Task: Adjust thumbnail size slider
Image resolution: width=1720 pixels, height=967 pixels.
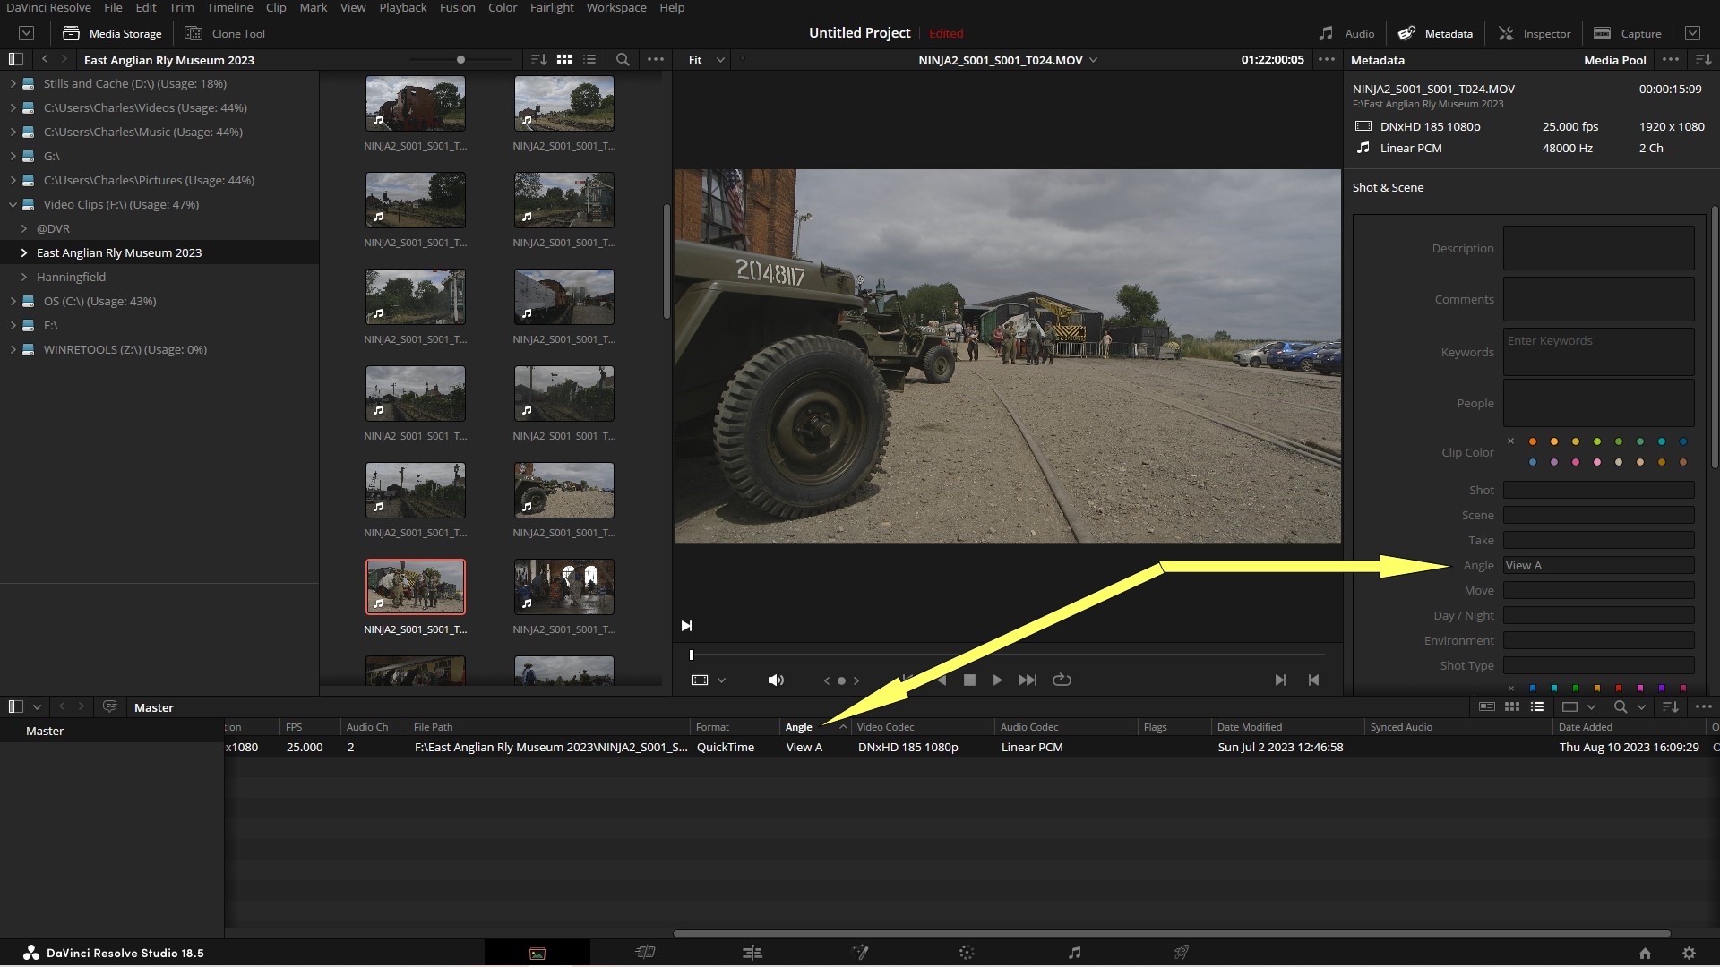Action: point(460,59)
